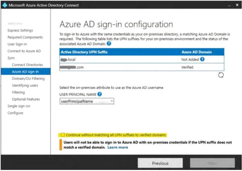Open Connect Directories step
The width and height of the screenshot is (242, 171).
[x=27, y=65]
